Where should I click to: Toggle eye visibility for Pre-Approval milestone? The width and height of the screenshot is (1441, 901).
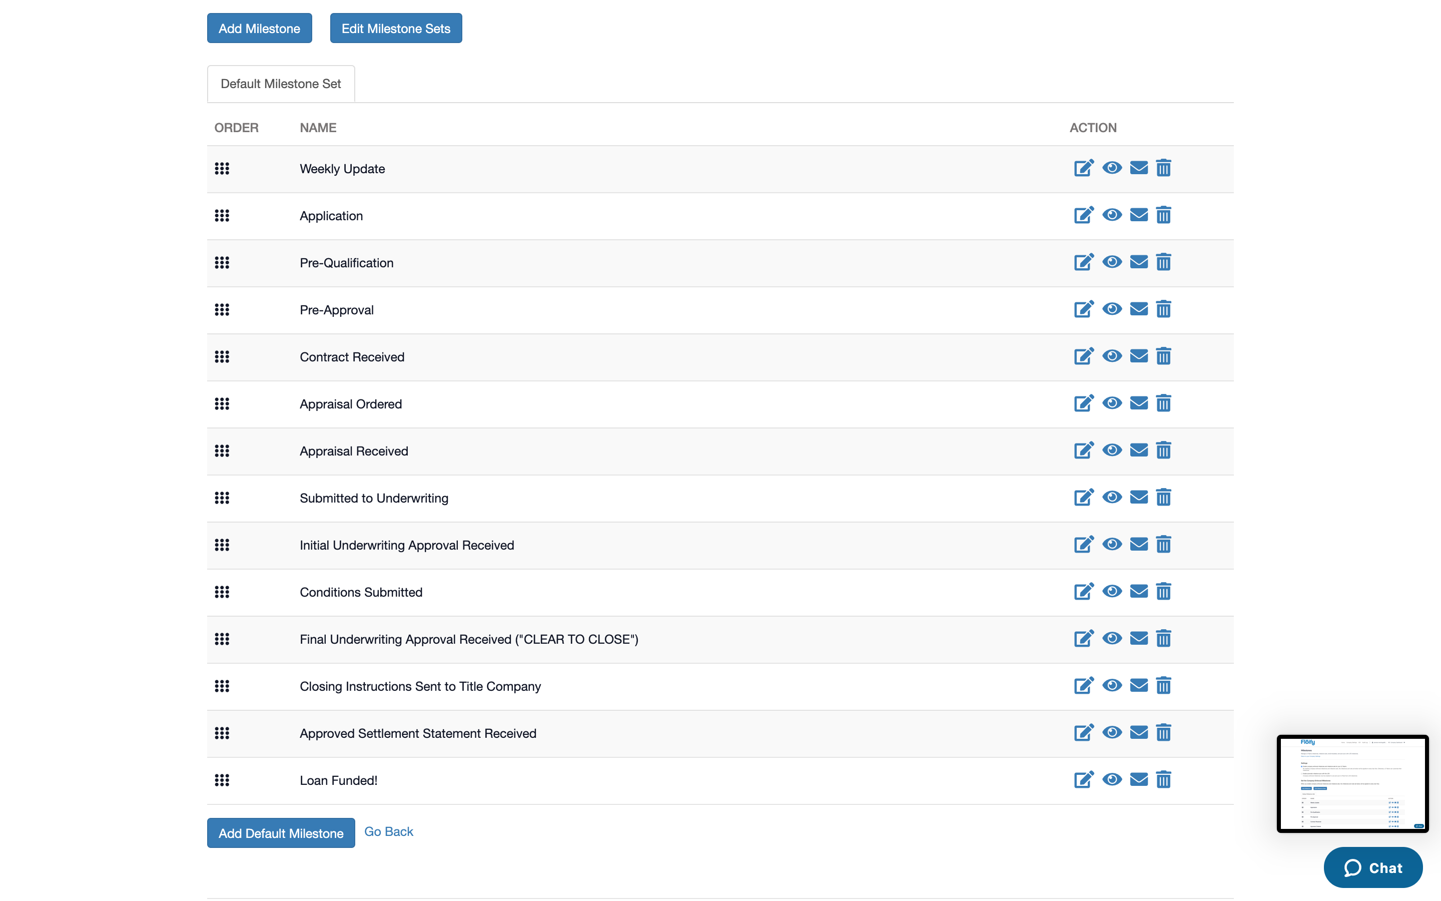(x=1111, y=309)
